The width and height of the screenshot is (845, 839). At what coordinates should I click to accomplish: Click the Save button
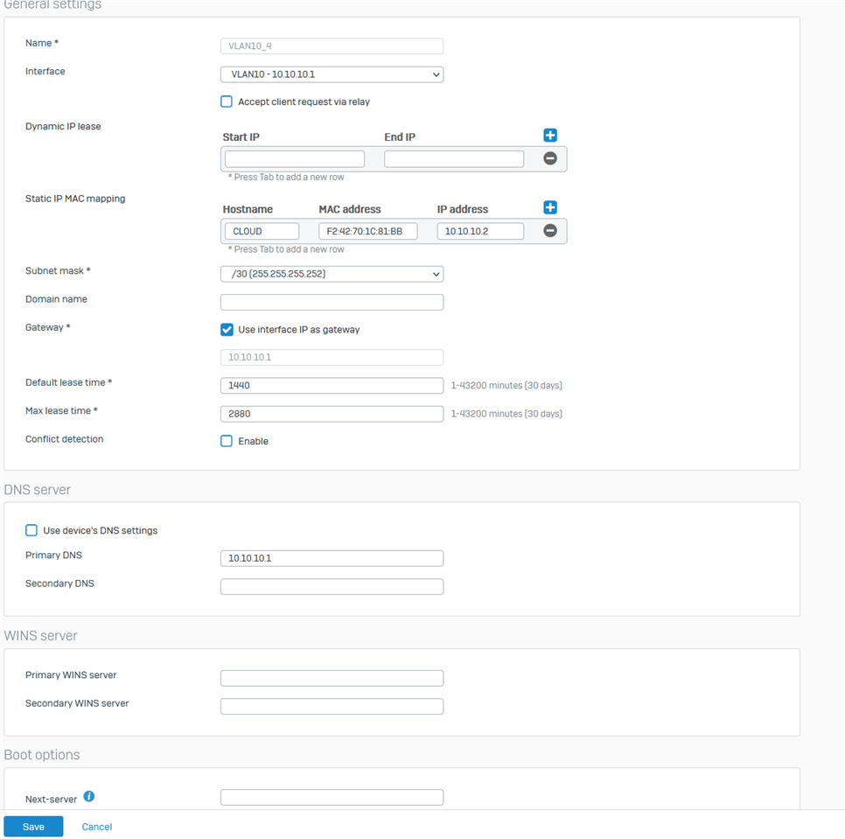pos(33,827)
